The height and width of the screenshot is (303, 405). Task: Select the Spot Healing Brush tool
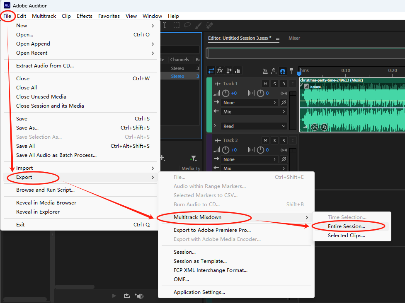[209, 25]
